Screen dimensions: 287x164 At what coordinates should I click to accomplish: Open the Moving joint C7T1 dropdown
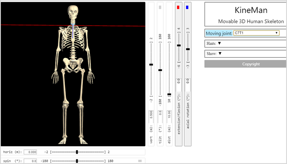pyautogui.click(x=256, y=33)
